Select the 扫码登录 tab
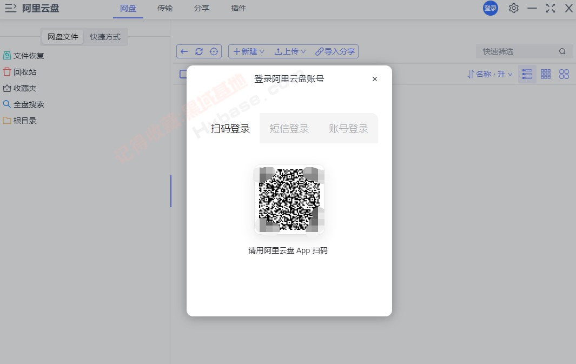Image resolution: width=576 pixels, height=364 pixels. 230,129
